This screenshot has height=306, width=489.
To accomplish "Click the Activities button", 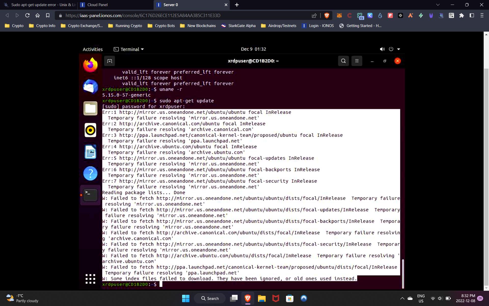I will pyautogui.click(x=92, y=49).
